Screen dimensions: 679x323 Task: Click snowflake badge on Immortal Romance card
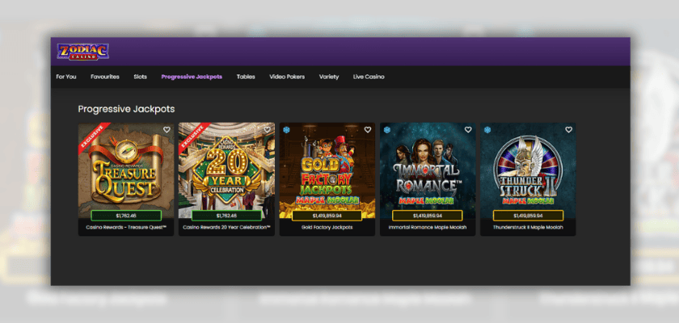click(x=387, y=130)
